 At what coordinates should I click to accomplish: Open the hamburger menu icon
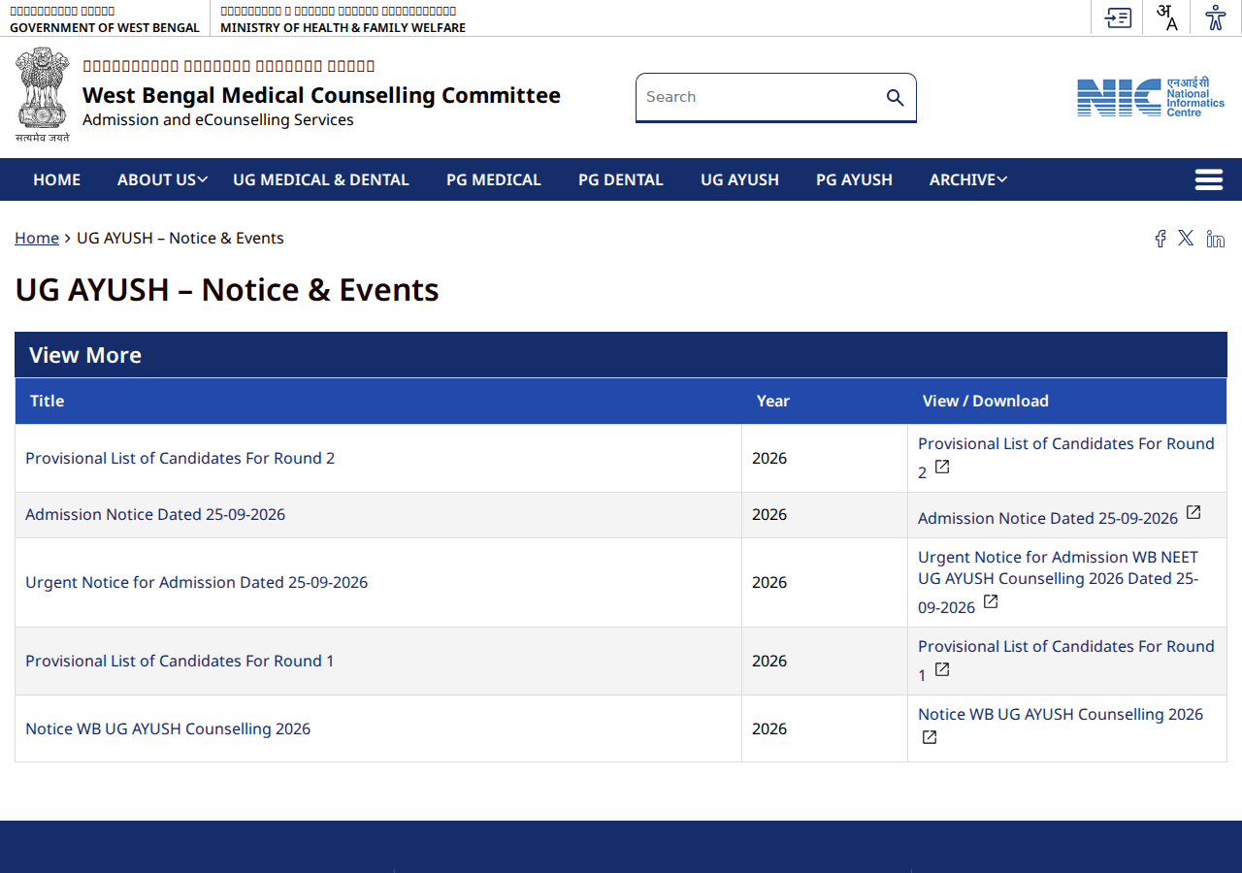pos(1208,179)
